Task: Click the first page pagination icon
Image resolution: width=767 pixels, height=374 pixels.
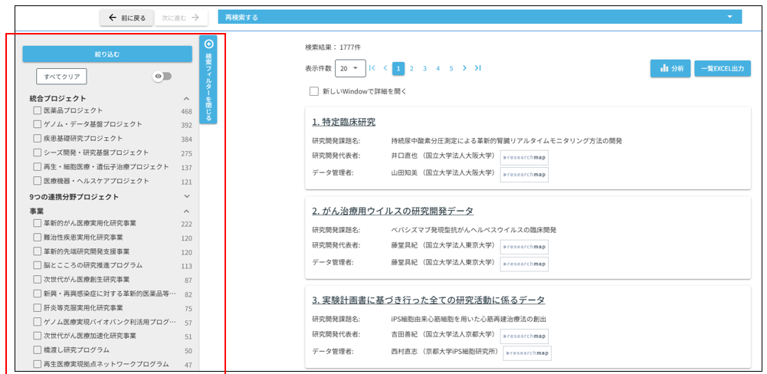Action: [372, 68]
